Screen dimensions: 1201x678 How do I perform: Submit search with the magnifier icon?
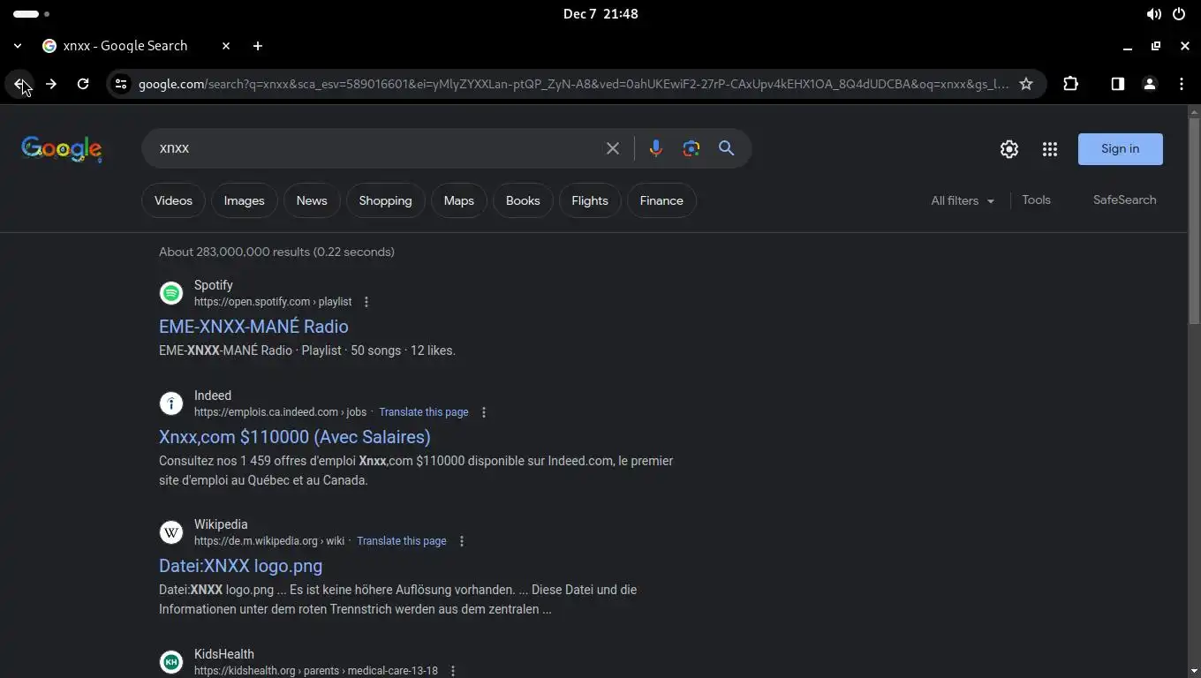point(727,148)
